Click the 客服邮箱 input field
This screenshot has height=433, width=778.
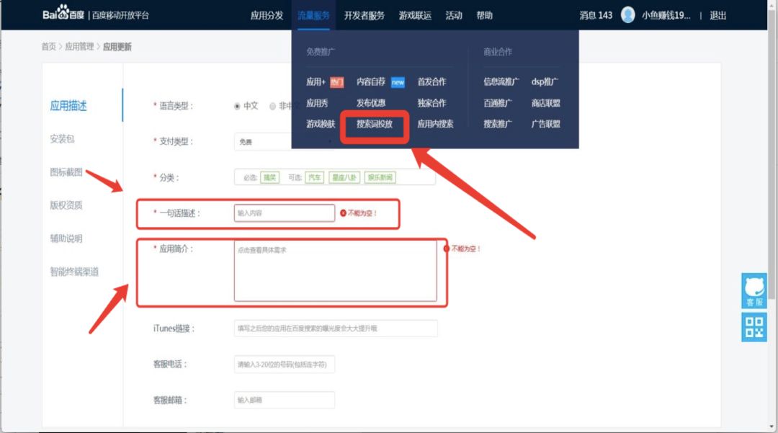click(284, 400)
